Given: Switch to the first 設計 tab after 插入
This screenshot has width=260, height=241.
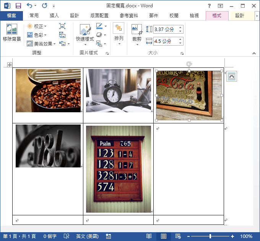Looking at the screenshot, I should click(x=75, y=16).
